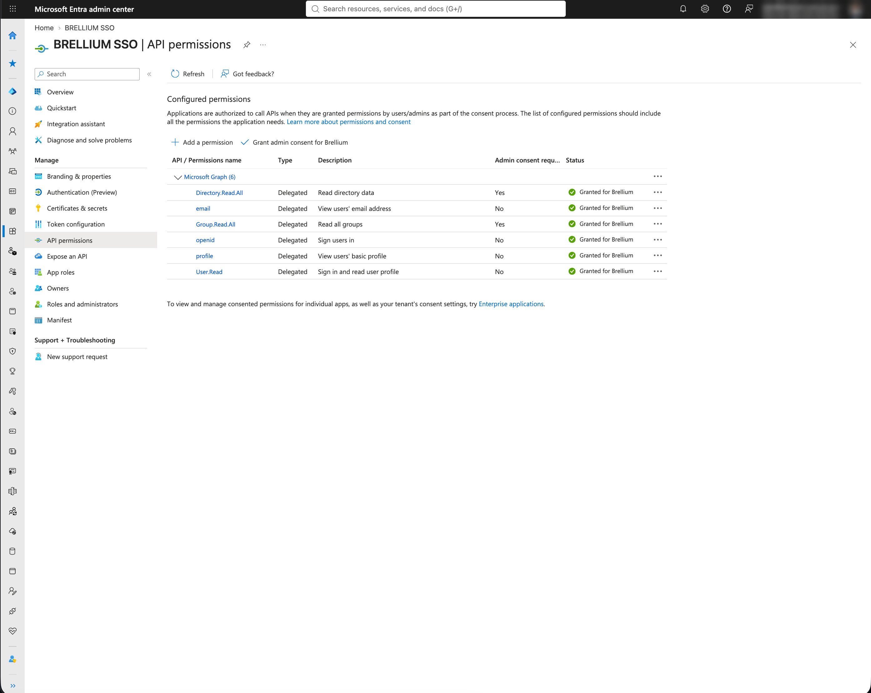
Task: Open the notifications bell icon
Action: click(683, 9)
